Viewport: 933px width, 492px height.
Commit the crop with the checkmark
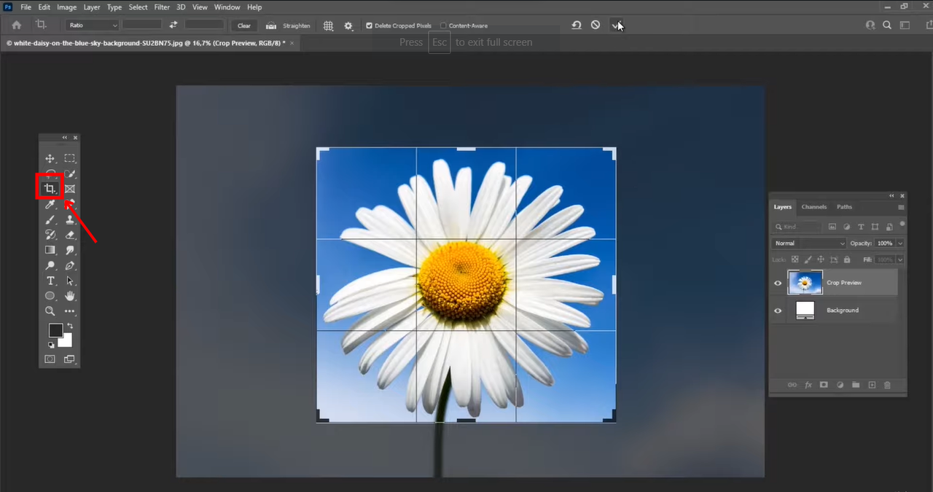click(616, 26)
